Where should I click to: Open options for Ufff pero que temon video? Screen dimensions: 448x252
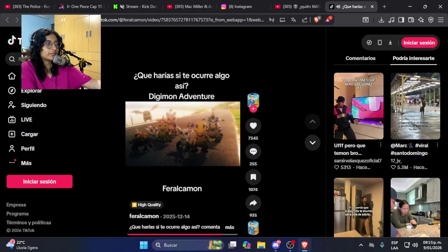(x=380, y=145)
